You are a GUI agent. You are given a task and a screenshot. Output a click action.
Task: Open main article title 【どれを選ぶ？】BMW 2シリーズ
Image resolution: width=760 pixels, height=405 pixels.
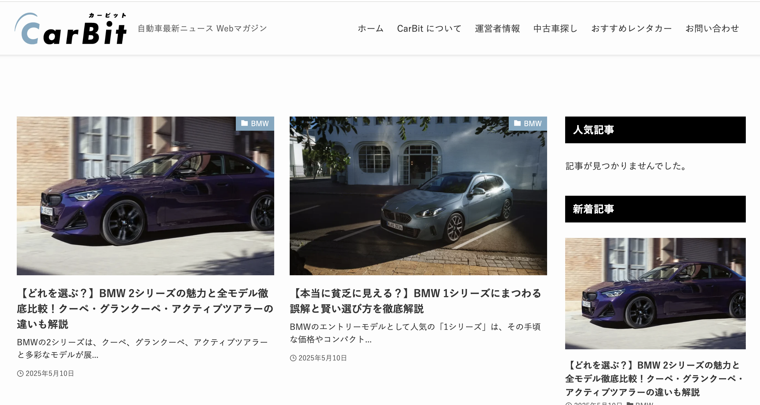145,309
